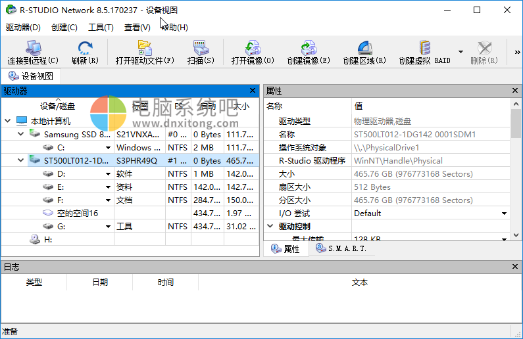
Task: Open the G: partition dropdown arrow
Action: [108, 227]
